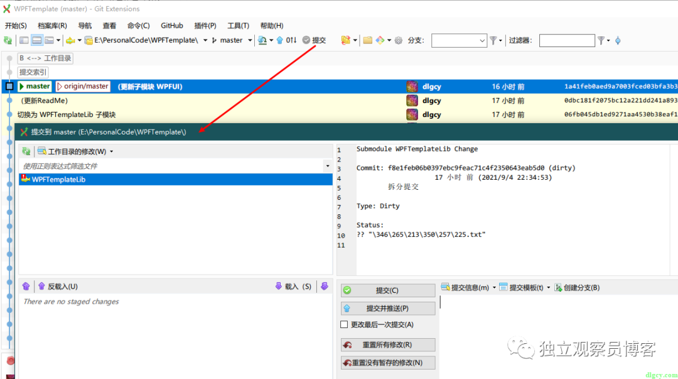
Task: Click the 创建分支 create branch icon
Action: click(558, 287)
